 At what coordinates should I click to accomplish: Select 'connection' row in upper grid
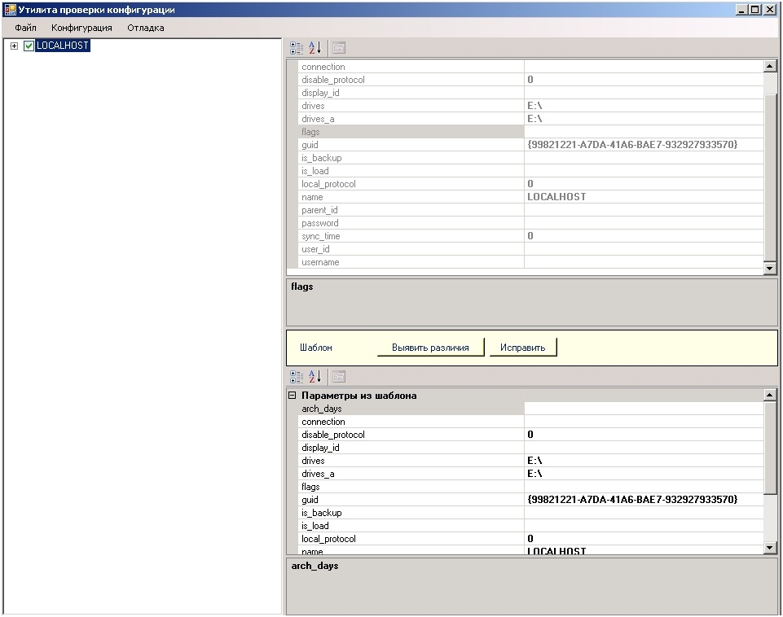tap(530, 67)
